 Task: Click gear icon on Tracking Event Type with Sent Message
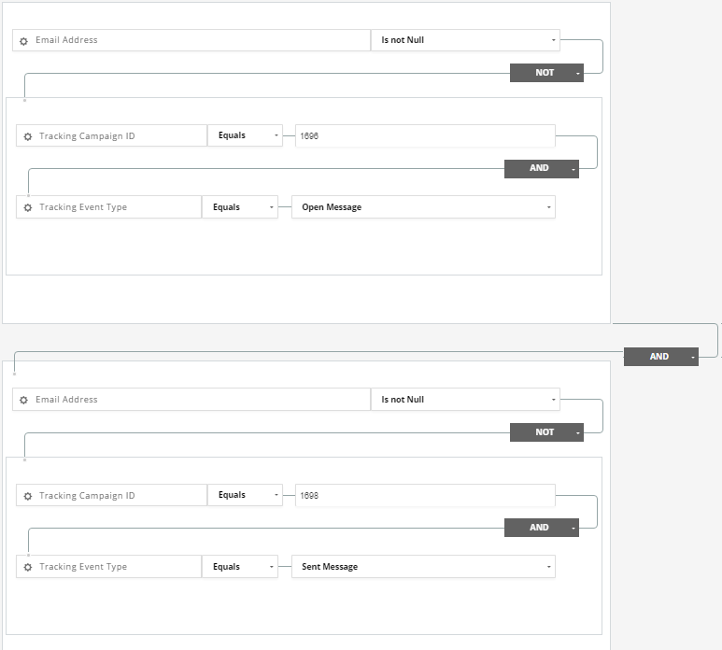pos(28,568)
